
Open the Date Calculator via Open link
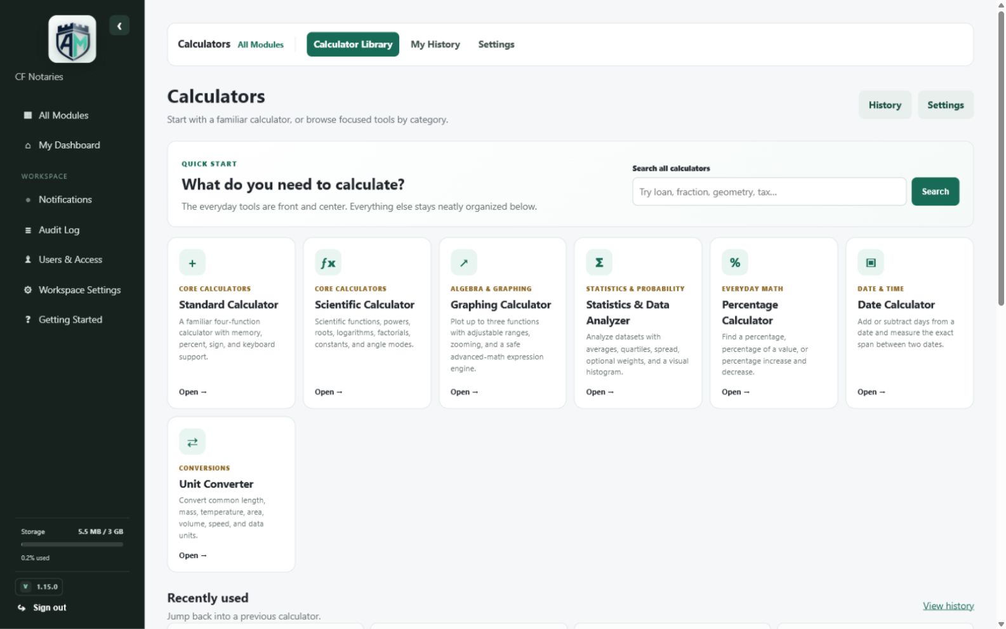(871, 392)
